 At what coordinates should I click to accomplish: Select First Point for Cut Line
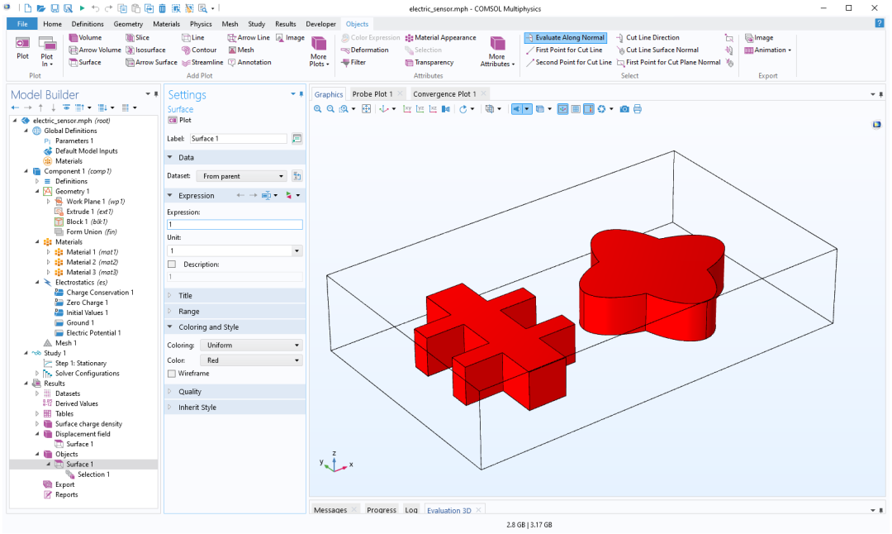564,50
